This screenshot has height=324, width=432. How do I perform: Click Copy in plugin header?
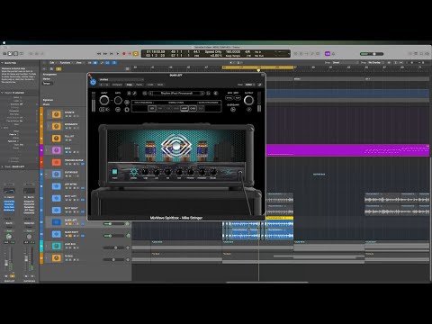pos(130,85)
